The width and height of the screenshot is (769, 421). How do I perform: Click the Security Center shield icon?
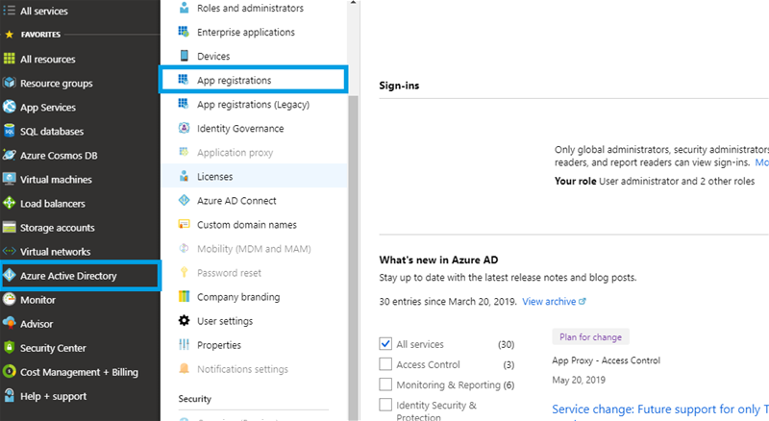10,348
